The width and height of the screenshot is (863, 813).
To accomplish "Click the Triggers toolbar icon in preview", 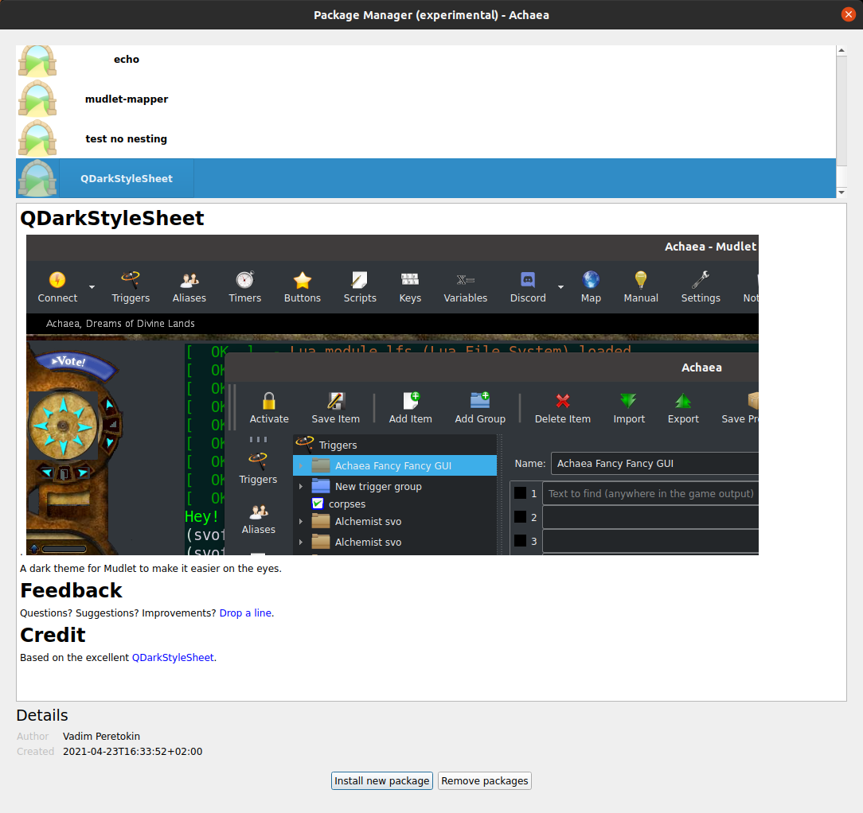I will (x=131, y=280).
